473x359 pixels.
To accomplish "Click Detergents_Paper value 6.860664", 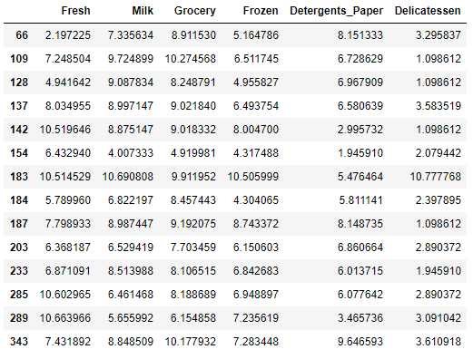I will click(x=360, y=247).
